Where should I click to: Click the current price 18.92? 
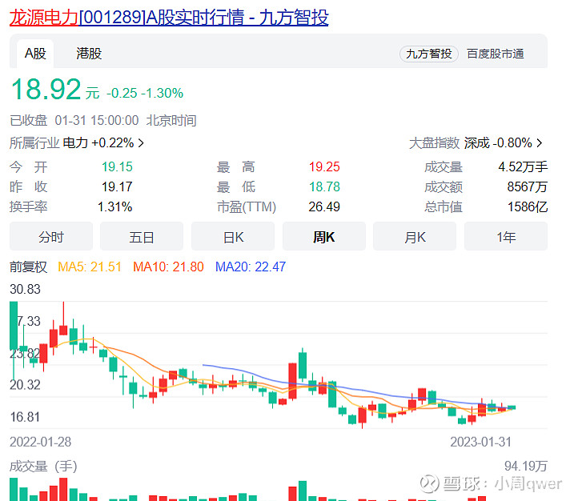point(46,90)
